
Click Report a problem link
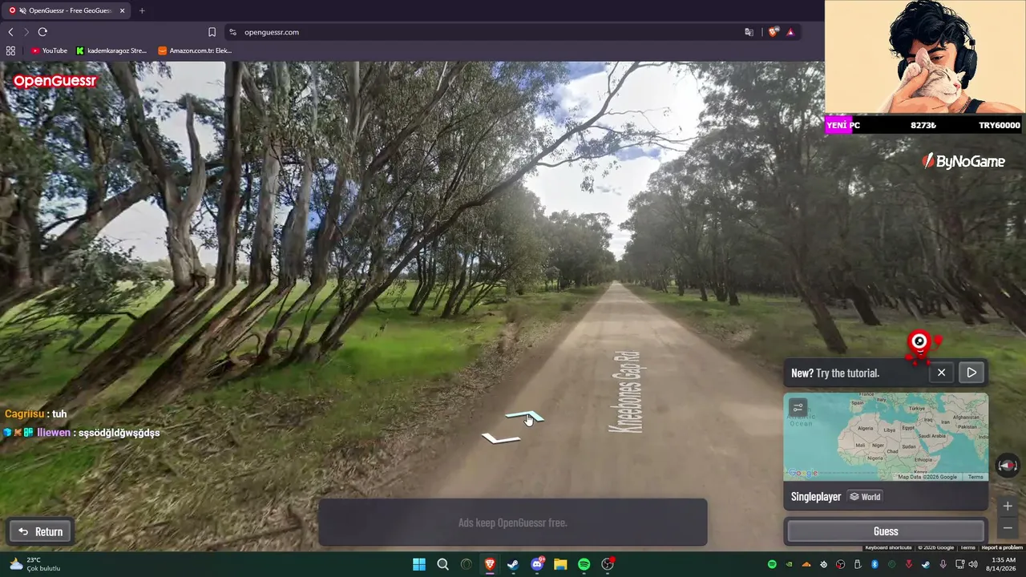(x=1002, y=547)
